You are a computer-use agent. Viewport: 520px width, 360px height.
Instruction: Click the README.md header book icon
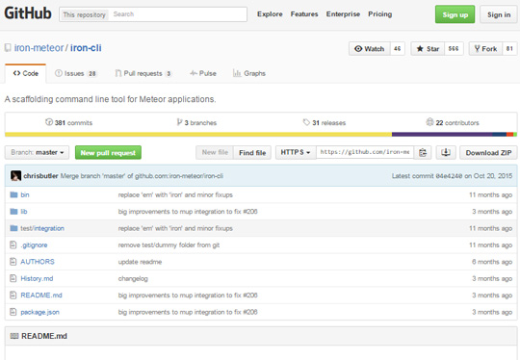click(14, 336)
